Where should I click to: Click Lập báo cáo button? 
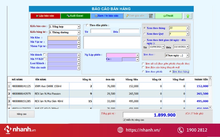45,16
